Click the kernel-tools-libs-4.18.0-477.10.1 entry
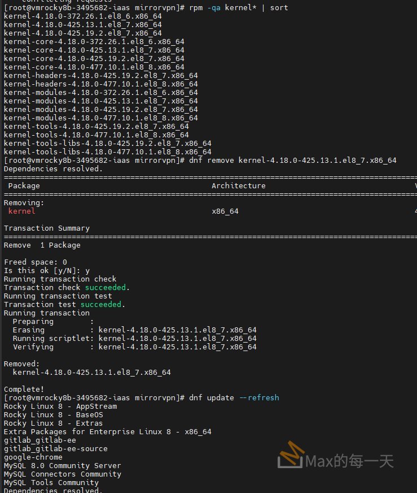Image resolution: width=417 pixels, height=493 pixels. [107, 152]
